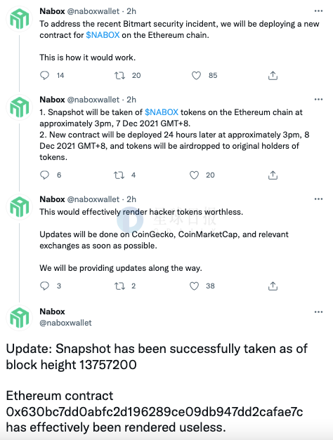Open $NABOX cashtag in first tweet
This screenshot has height=440, width=333.
pos(103,35)
